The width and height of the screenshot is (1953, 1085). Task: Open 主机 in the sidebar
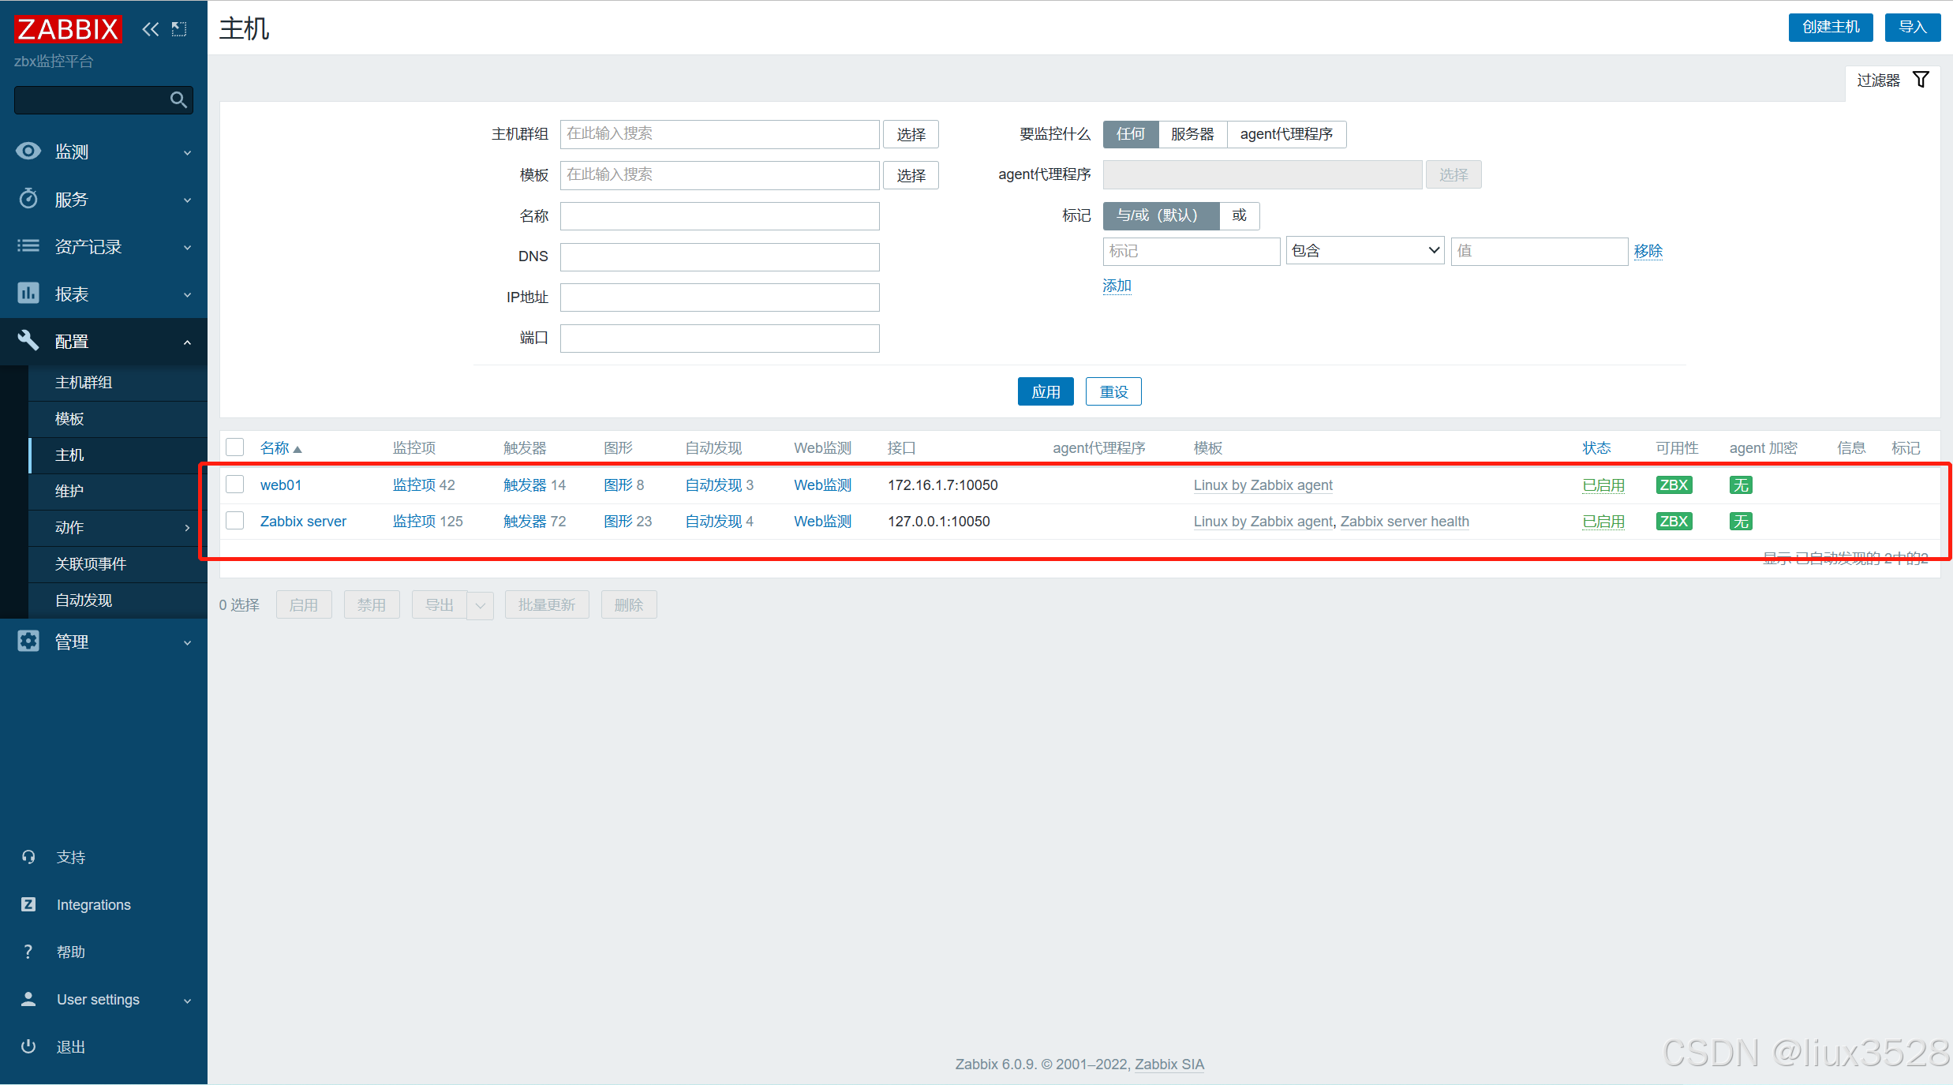coord(69,455)
